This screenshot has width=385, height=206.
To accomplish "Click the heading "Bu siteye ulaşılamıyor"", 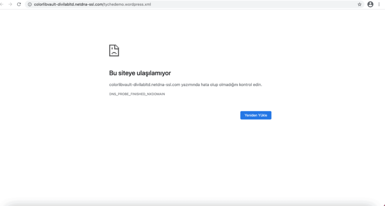I will [140, 73].
